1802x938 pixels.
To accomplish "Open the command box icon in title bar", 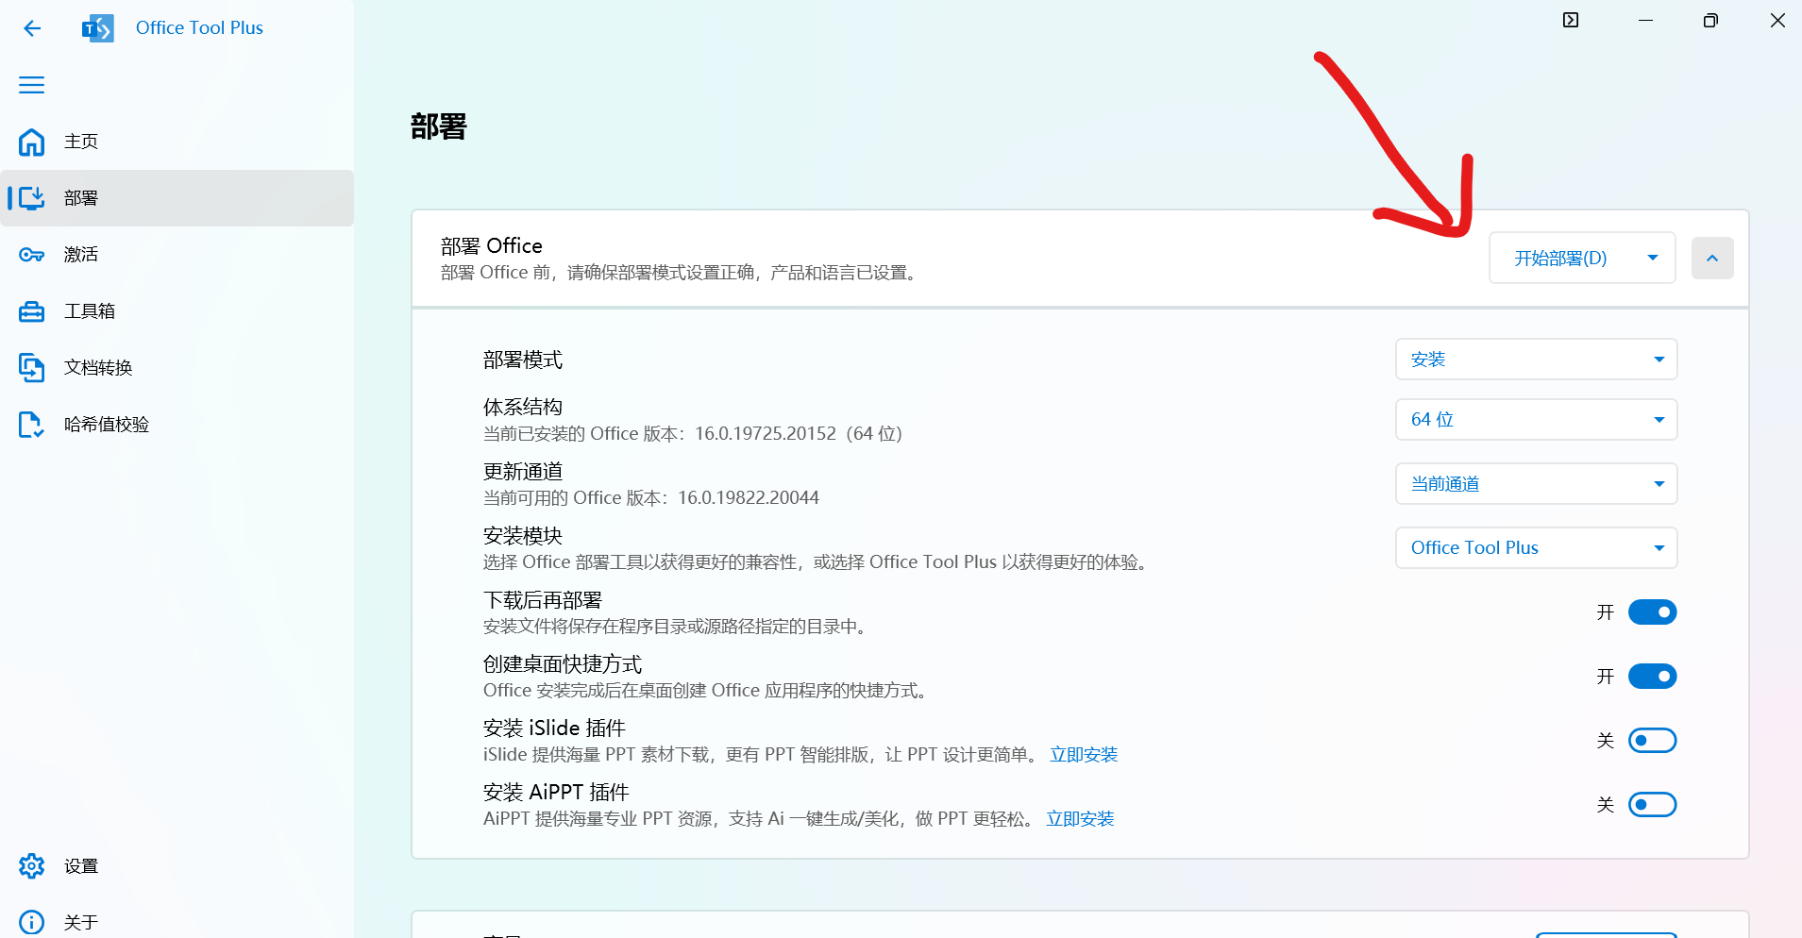I will [1571, 21].
